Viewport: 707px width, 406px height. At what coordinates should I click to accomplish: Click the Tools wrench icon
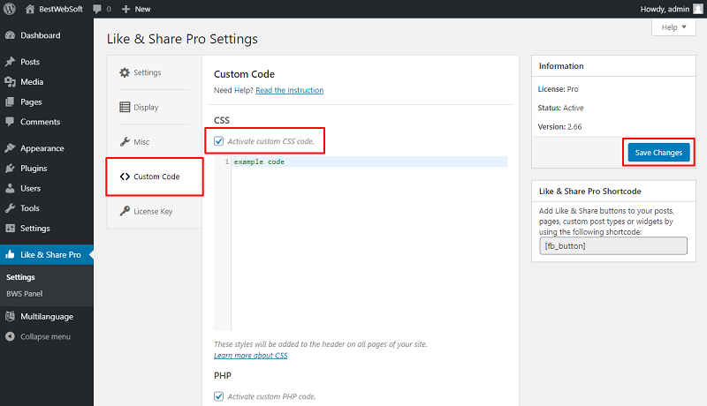tap(10, 208)
